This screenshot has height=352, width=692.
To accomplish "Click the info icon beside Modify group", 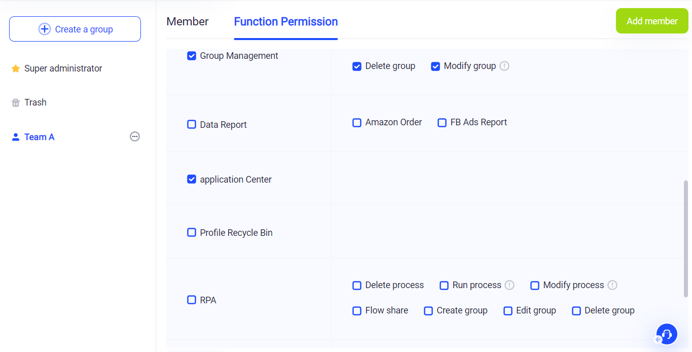I will tap(504, 66).
